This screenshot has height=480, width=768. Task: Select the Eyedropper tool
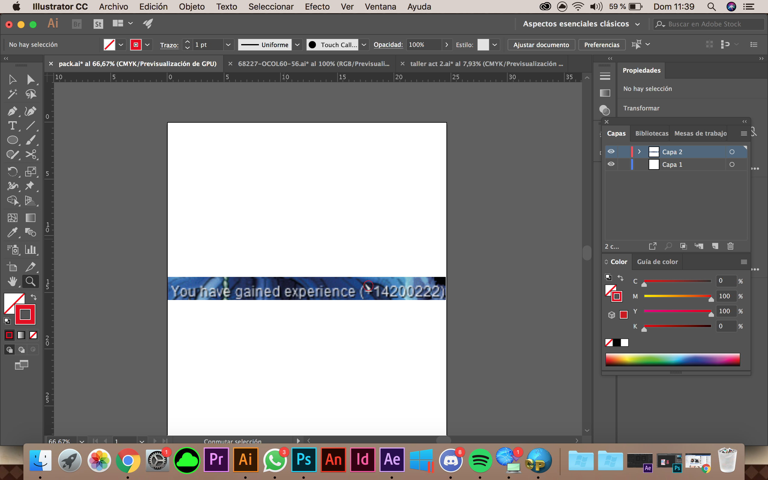coord(12,232)
